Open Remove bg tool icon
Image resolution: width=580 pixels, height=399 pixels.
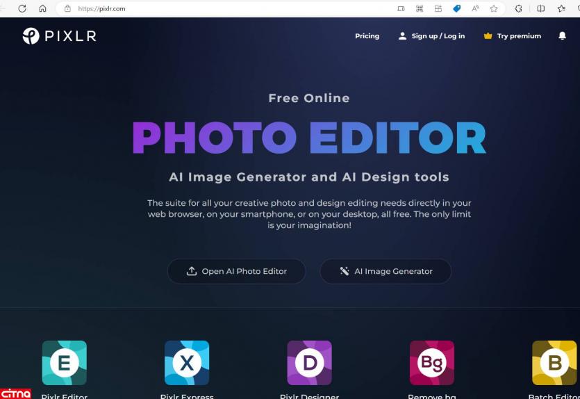tap(432, 363)
